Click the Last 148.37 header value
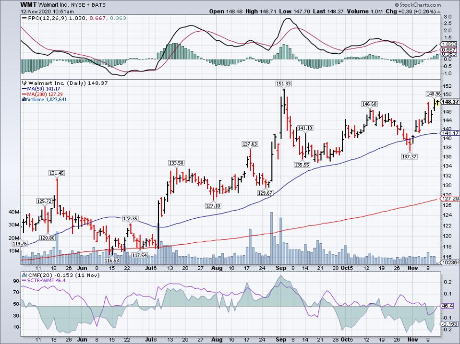The image size is (460, 344). [328, 12]
